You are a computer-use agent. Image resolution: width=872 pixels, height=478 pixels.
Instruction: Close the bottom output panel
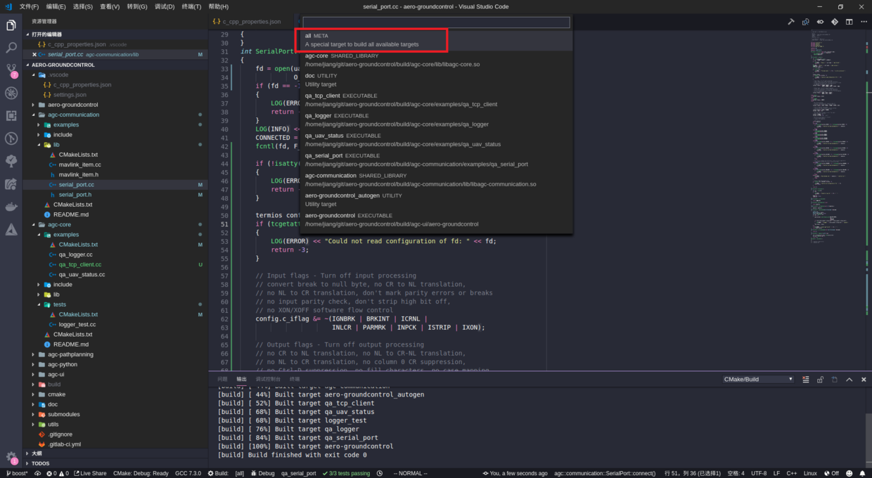click(x=864, y=380)
